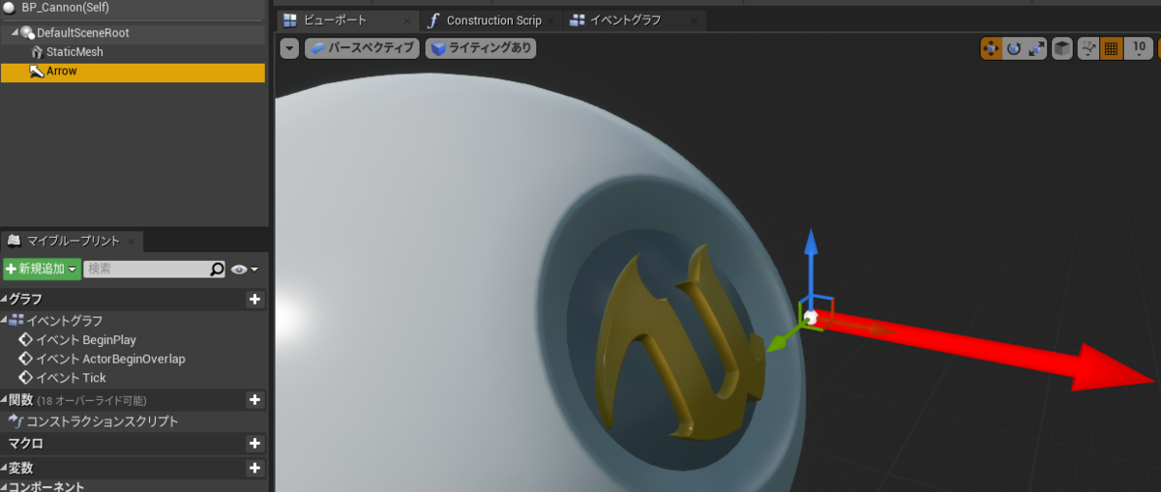The image size is (1161, 492).
Task: Select the translate (move) gizmo tool
Action: click(992, 48)
